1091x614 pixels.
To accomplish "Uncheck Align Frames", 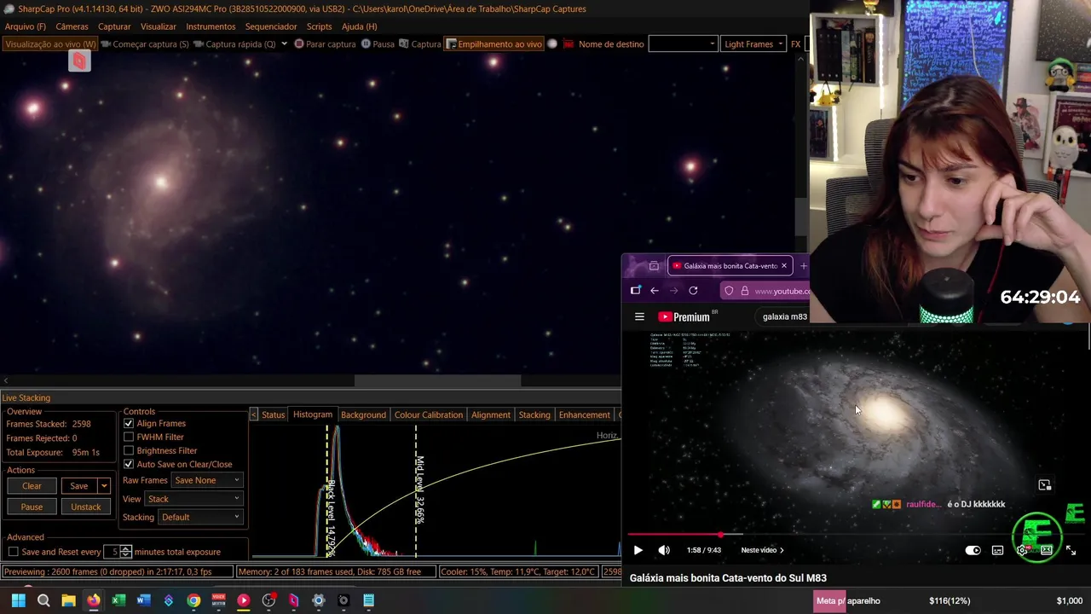I will coord(129,423).
